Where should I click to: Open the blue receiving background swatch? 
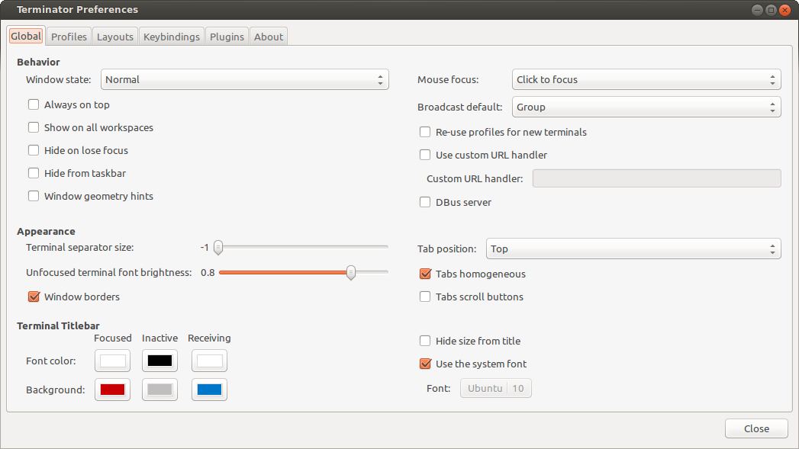(209, 390)
